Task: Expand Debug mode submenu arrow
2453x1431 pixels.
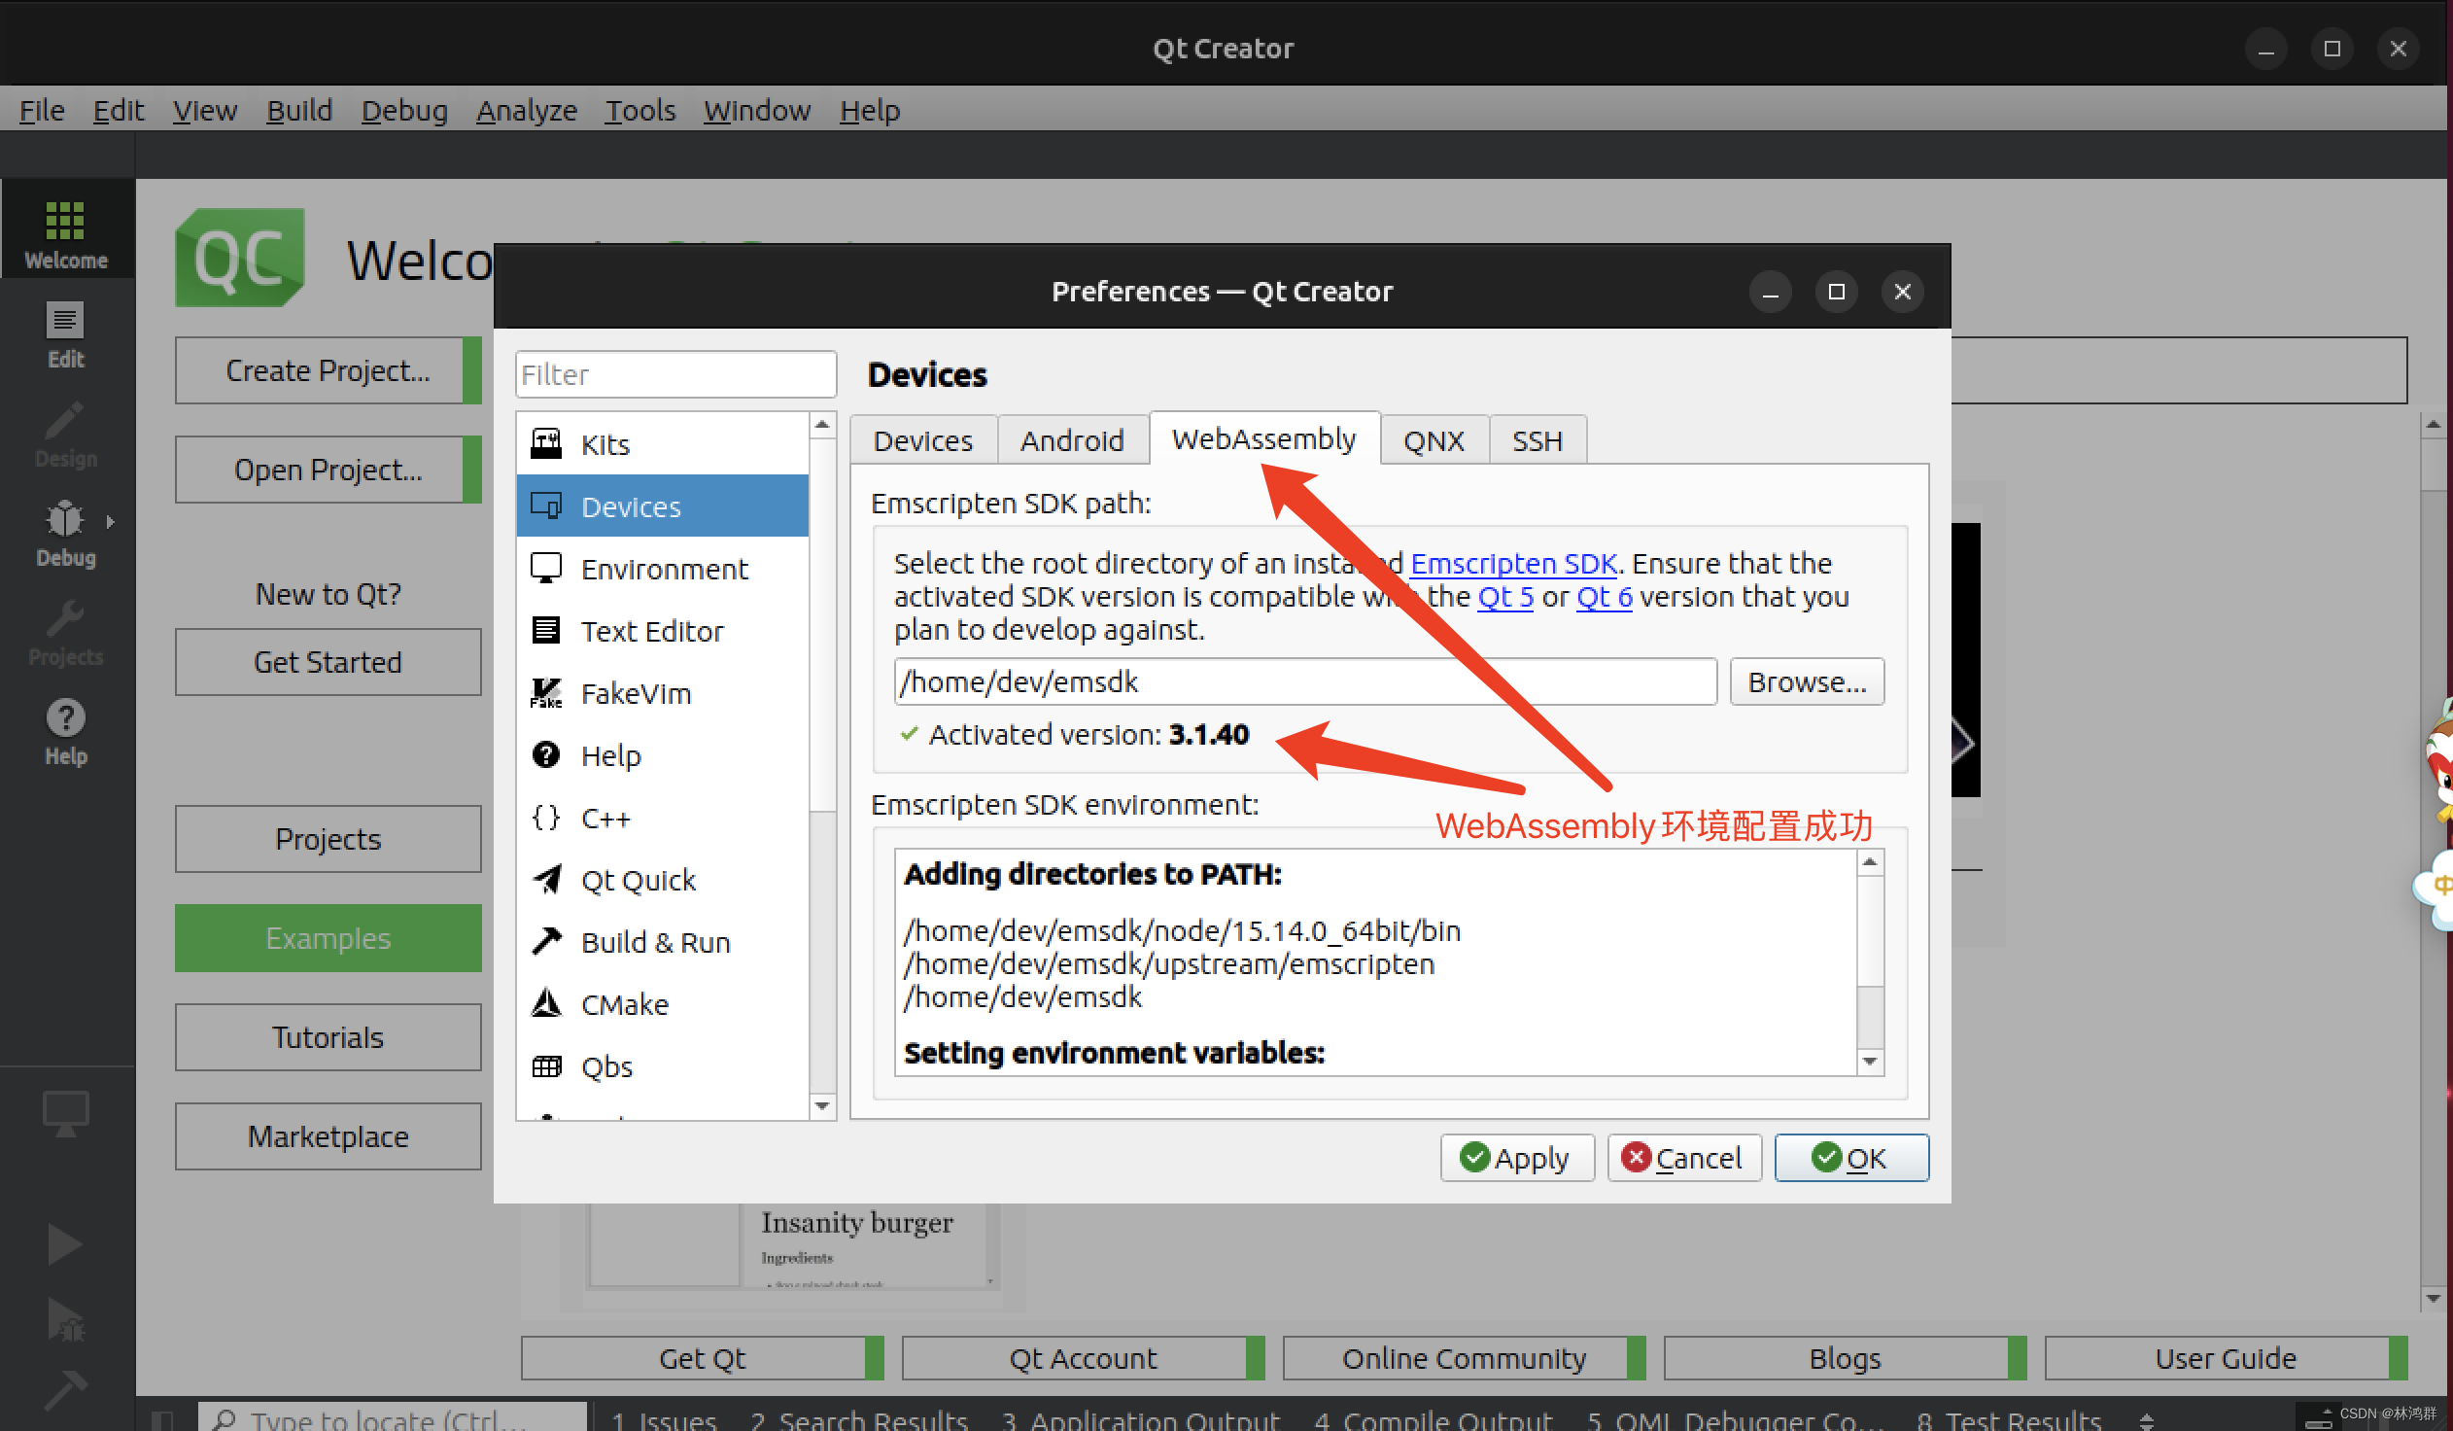Action: pos(110,522)
